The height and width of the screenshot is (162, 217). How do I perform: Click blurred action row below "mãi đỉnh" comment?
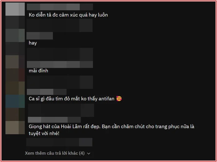pos(60,82)
